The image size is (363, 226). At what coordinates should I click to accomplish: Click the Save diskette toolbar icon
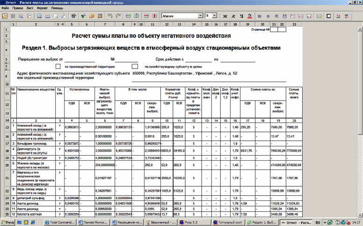39,16
